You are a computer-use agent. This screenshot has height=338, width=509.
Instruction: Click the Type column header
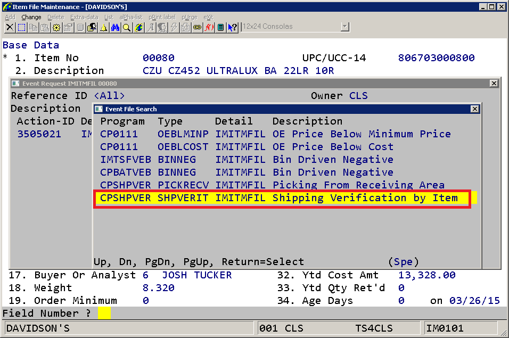coord(170,121)
